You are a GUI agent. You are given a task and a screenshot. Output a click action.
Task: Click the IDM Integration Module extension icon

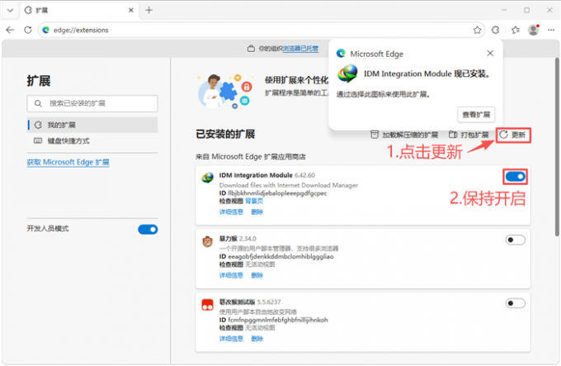[x=208, y=178]
